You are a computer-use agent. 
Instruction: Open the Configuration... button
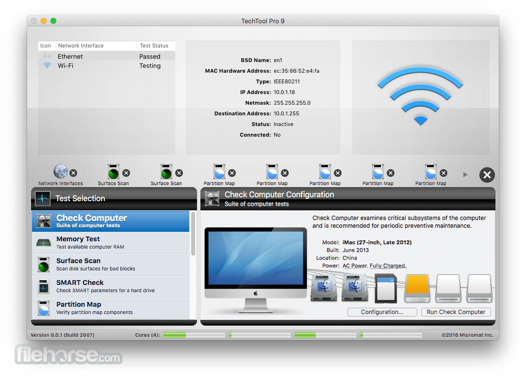pos(382,312)
